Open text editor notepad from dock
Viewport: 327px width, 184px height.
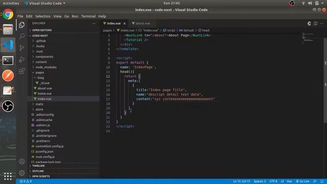[x=8, y=90]
